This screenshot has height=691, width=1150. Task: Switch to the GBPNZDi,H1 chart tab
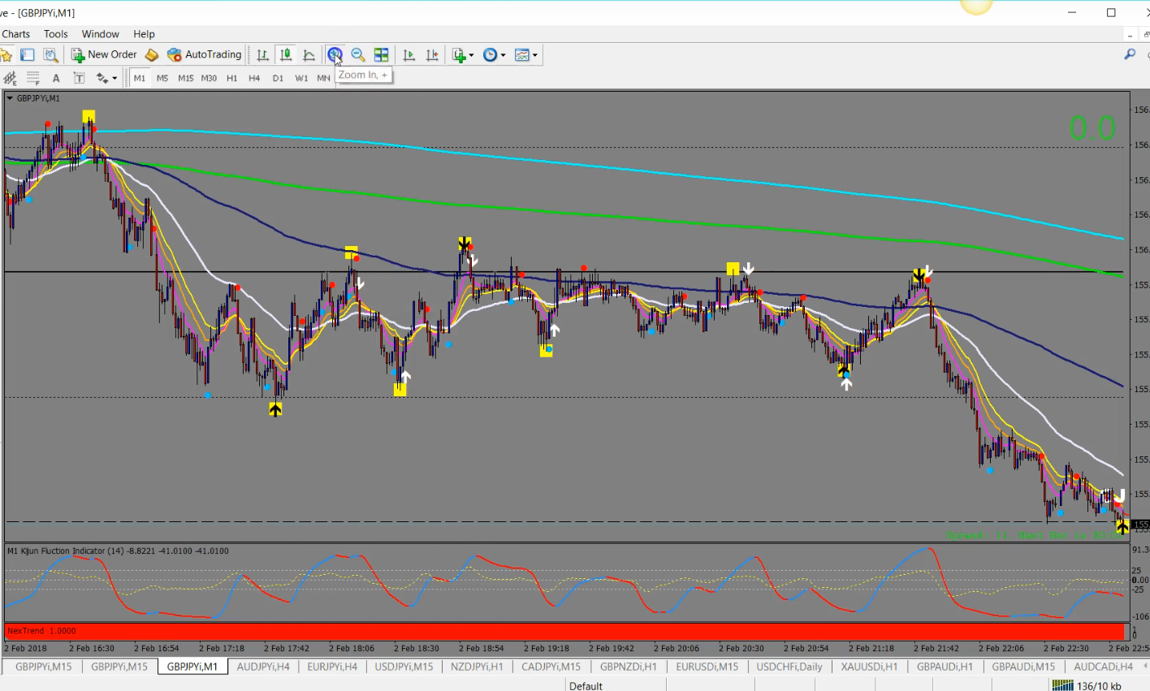click(629, 667)
